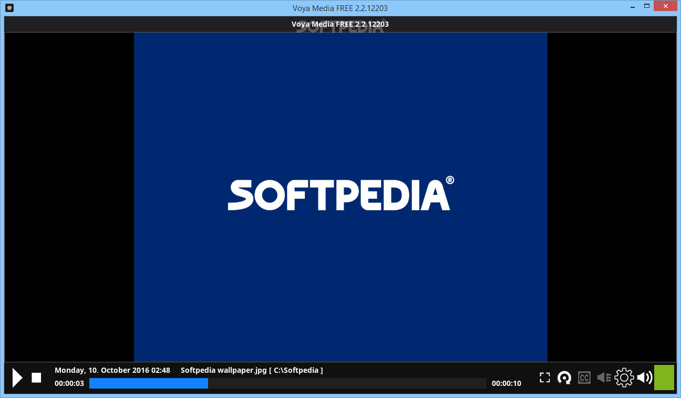
Task: Open the audio track selection icon
Action: click(604, 378)
